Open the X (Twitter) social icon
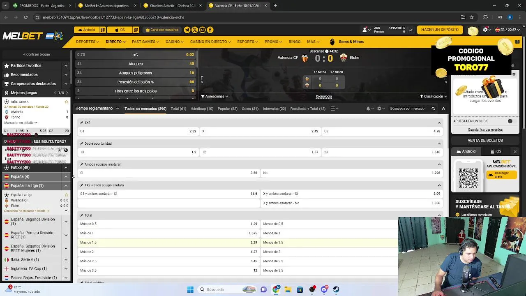The width and height of the screenshot is (526, 296). pyautogui.click(x=195, y=30)
